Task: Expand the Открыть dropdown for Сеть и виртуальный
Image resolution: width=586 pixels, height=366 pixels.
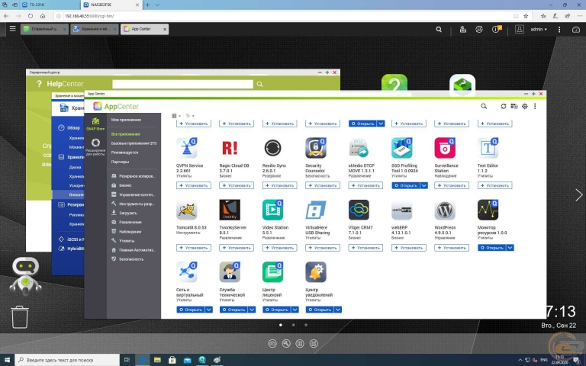Action: [x=209, y=310]
